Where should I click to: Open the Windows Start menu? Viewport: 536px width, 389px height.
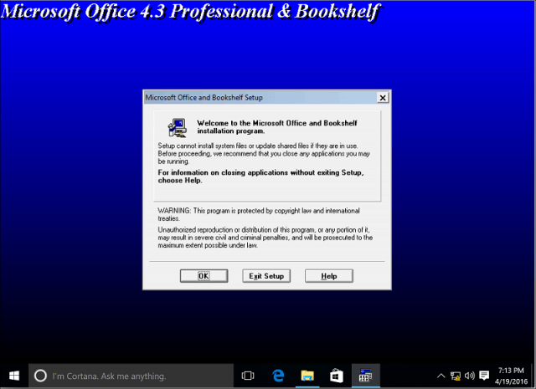(14, 376)
